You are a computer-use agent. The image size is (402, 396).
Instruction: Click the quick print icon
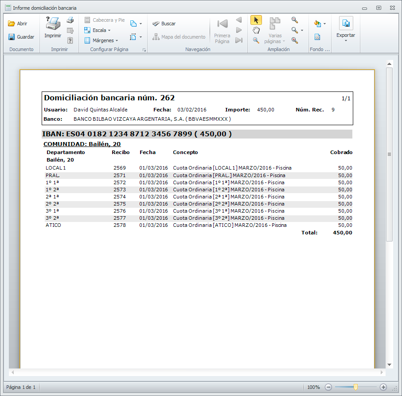tap(70, 20)
